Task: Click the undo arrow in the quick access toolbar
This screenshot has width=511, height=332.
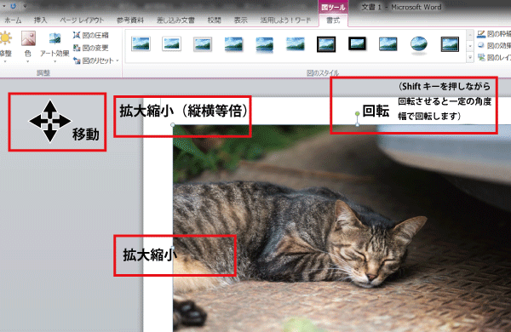Action: coord(14,6)
